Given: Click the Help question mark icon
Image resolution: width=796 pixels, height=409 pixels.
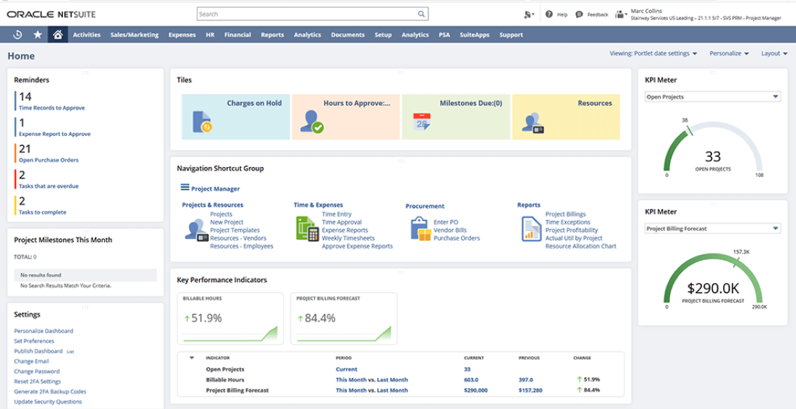Looking at the screenshot, I should pyautogui.click(x=550, y=14).
